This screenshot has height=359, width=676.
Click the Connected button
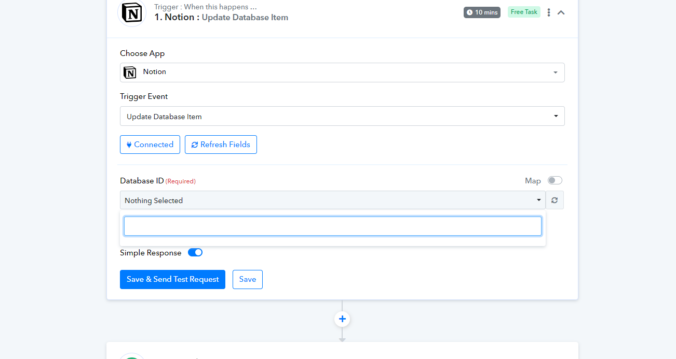click(x=150, y=145)
